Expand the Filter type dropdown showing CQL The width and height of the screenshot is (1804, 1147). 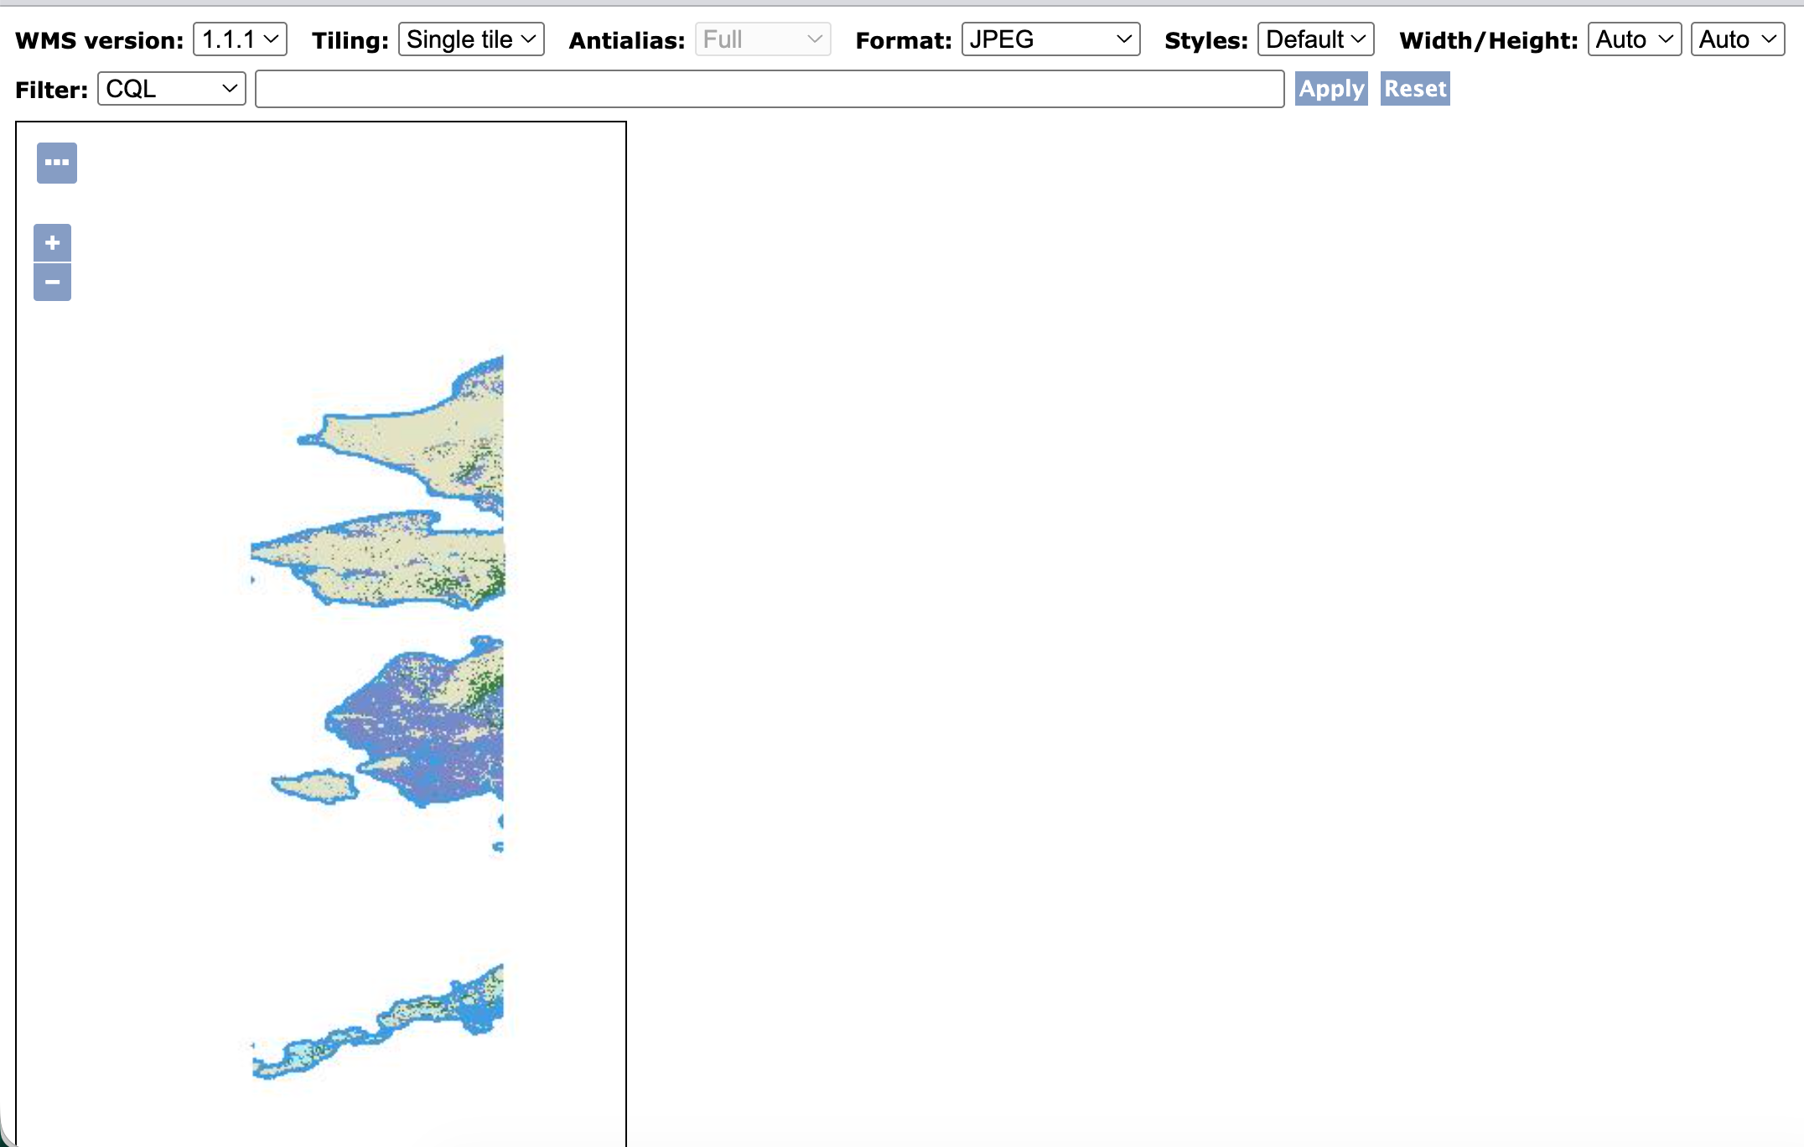[x=171, y=89]
